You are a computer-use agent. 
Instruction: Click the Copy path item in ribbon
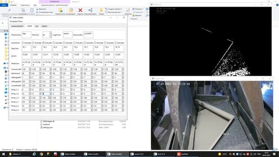[x=44, y=12]
